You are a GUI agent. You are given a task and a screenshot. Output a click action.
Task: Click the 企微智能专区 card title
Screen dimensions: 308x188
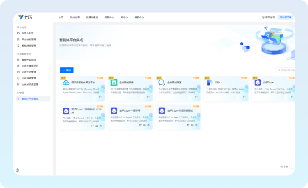[x=174, y=83]
